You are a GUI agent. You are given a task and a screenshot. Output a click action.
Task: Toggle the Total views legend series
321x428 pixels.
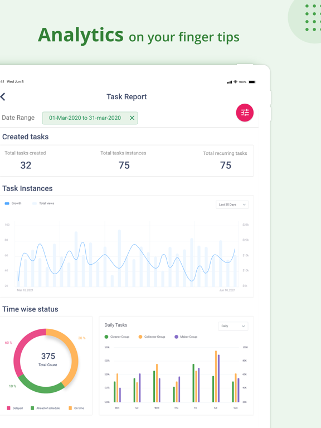[43, 203]
